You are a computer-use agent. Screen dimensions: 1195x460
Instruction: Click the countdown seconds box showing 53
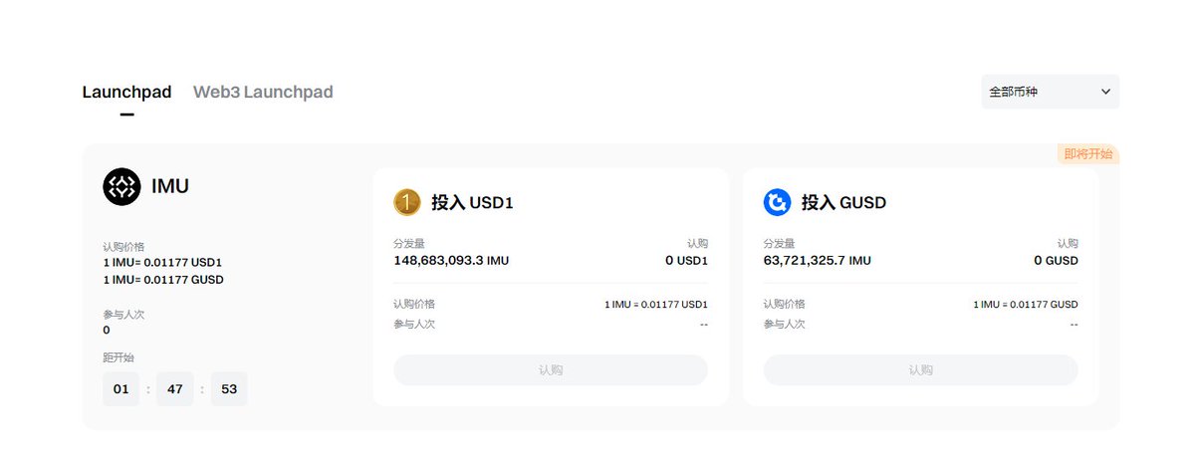229,389
